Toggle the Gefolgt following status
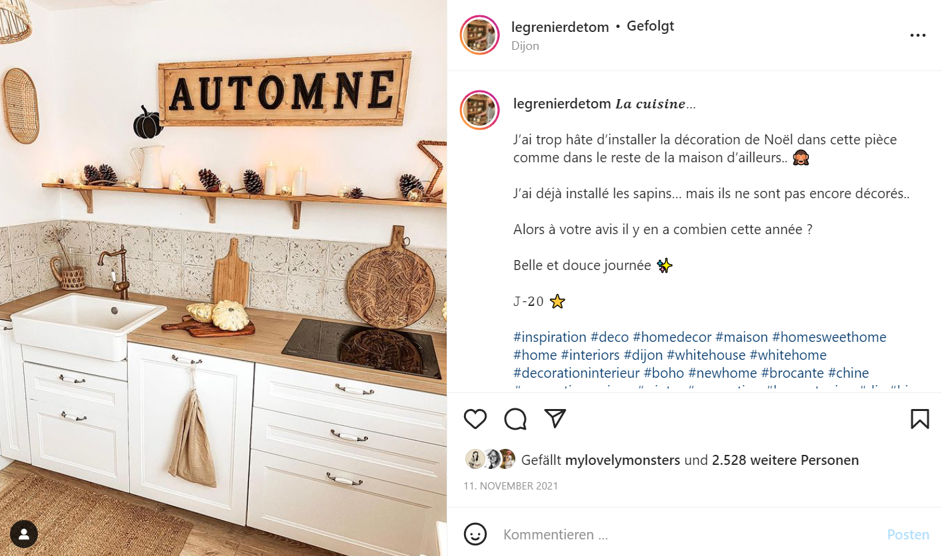This screenshot has height=556, width=942. pyautogui.click(x=650, y=27)
